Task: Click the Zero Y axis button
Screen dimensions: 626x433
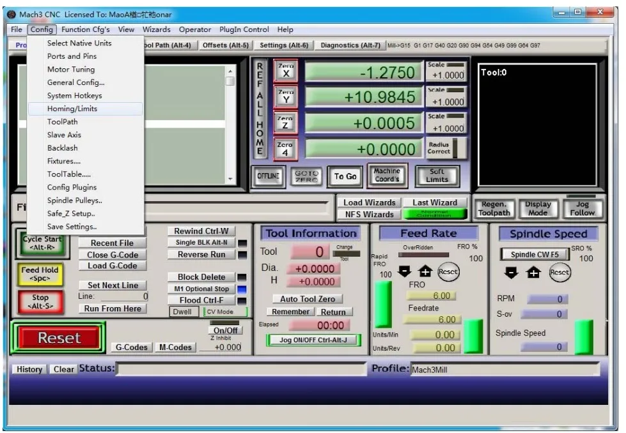Action: click(x=285, y=97)
